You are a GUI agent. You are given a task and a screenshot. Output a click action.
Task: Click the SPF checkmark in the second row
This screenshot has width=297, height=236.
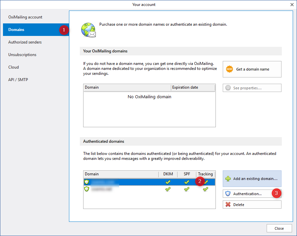point(187,189)
